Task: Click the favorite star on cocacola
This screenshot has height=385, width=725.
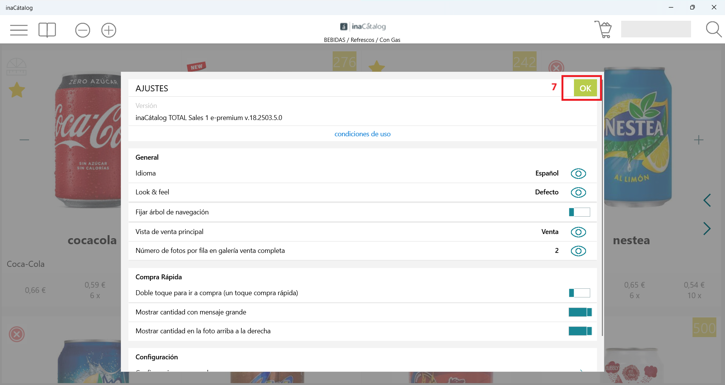Action: (17, 90)
